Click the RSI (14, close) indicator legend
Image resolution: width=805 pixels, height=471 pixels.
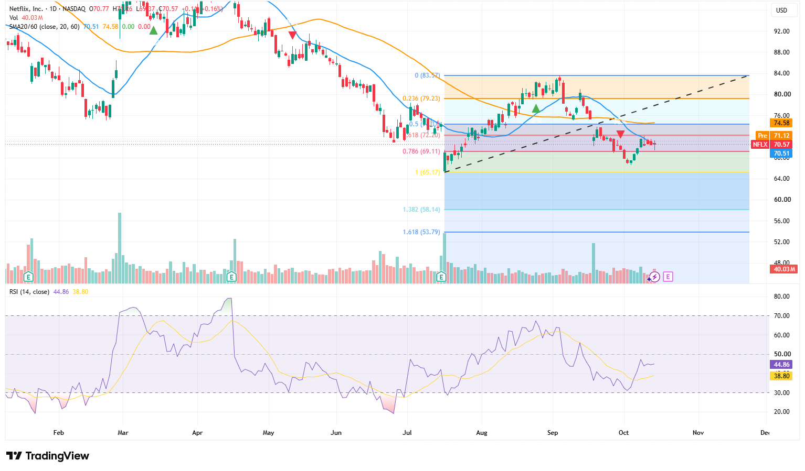(29, 292)
